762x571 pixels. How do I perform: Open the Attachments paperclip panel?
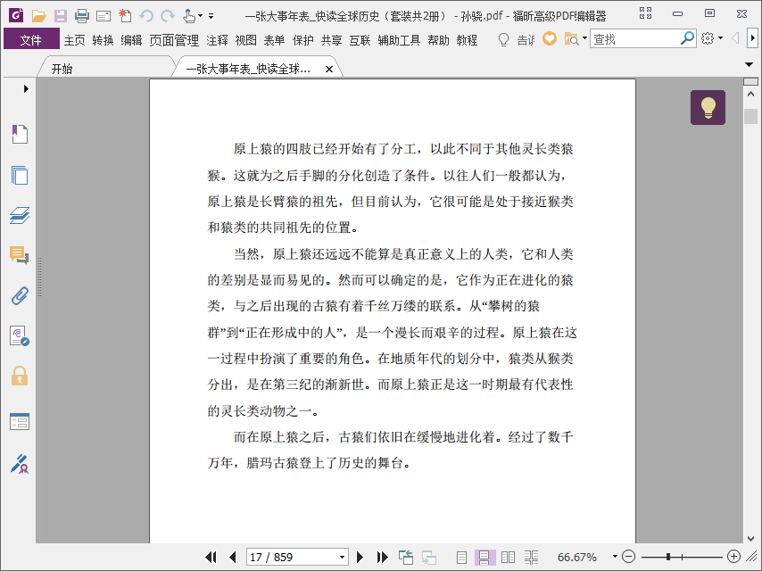click(20, 295)
